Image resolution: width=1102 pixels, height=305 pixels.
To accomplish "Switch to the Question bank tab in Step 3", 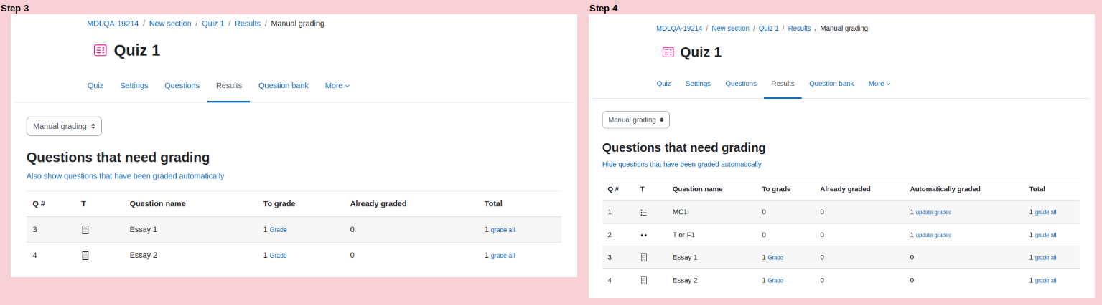I will 284,85.
